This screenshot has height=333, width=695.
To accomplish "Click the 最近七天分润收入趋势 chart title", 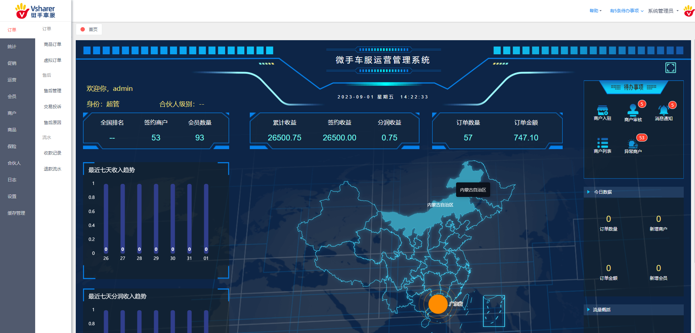I will coord(117,296).
